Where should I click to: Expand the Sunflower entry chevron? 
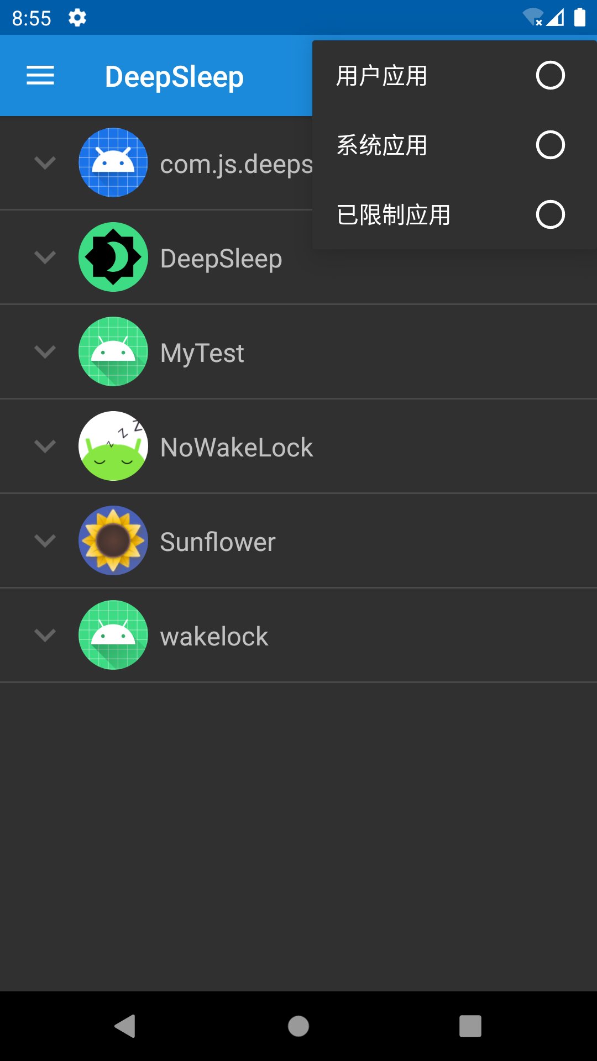tap(45, 540)
